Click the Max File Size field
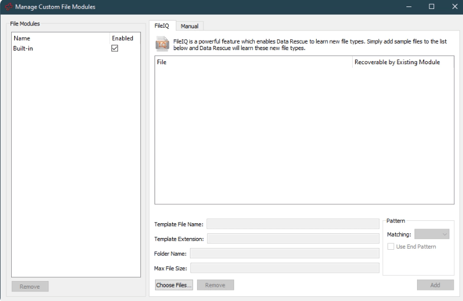 285,268
